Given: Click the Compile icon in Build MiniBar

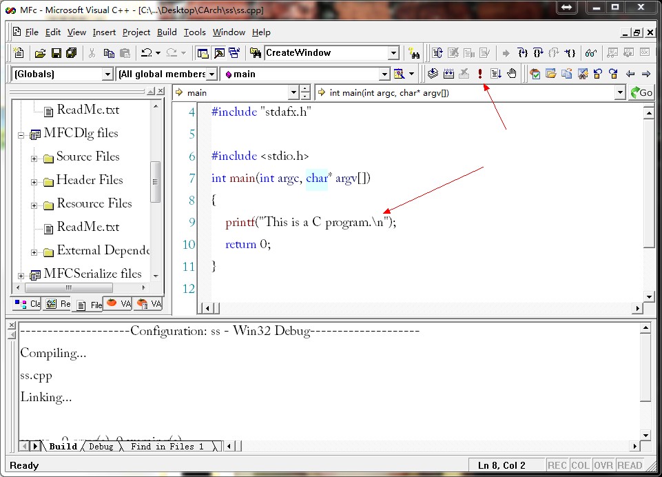Looking at the screenshot, I should coord(433,74).
